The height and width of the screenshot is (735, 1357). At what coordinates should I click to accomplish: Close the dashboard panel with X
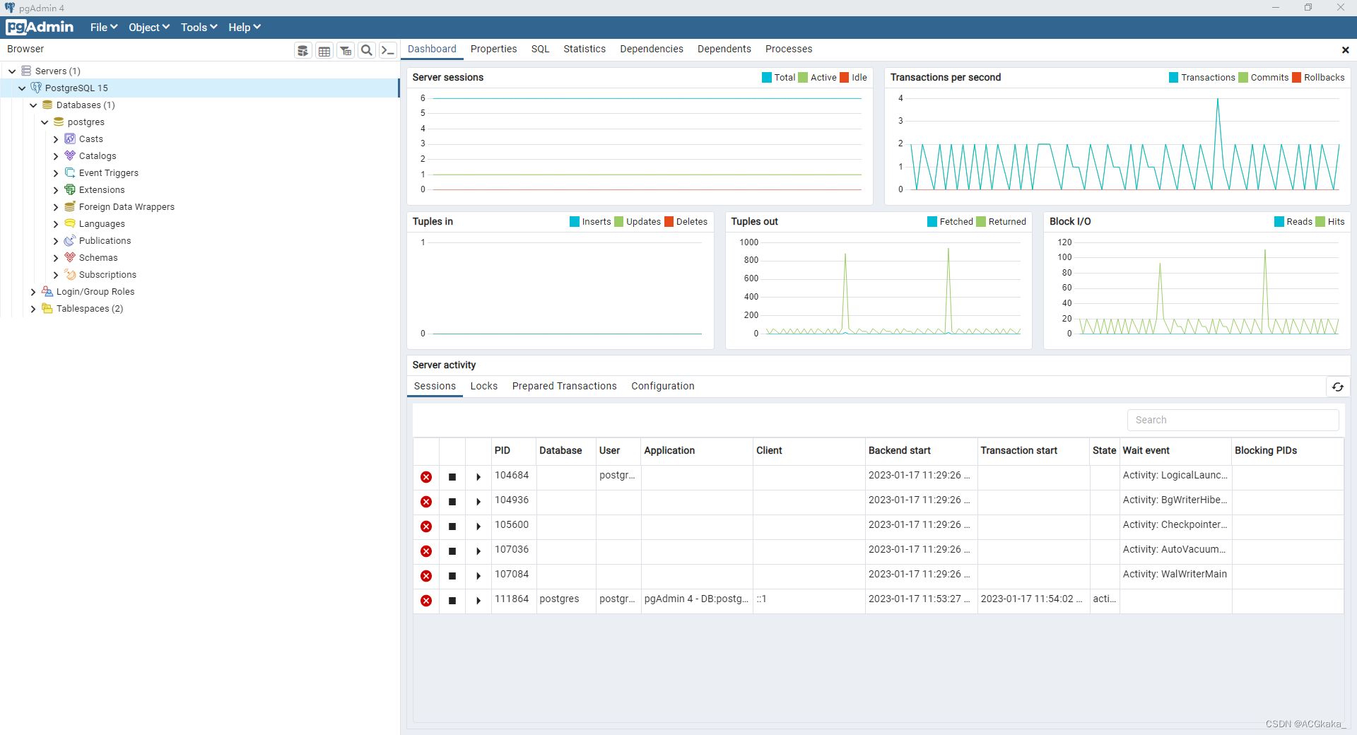1345,49
